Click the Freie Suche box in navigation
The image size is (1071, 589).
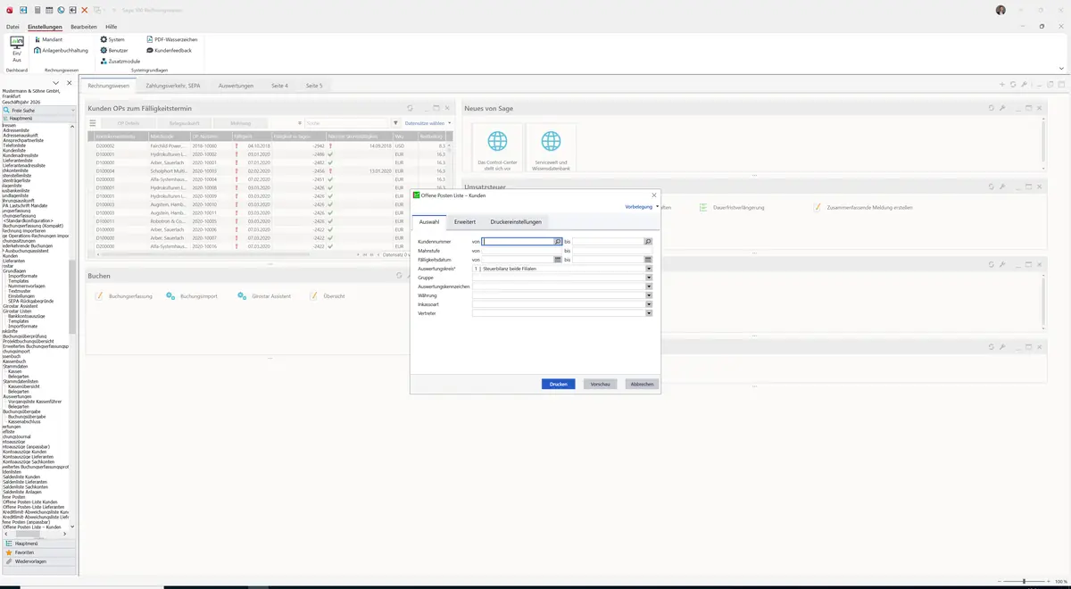[38, 110]
